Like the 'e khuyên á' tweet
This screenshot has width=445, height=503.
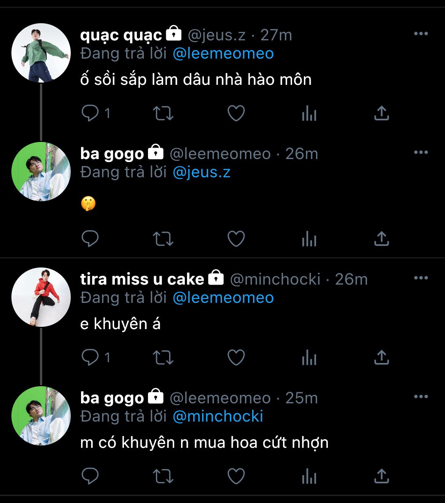pos(236,357)
